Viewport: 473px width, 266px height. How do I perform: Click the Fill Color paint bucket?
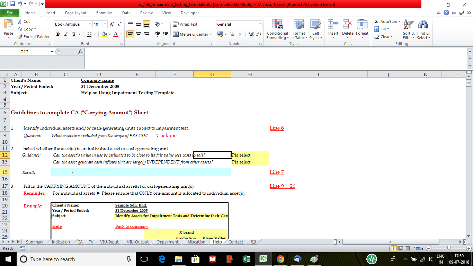coord(104,34)
